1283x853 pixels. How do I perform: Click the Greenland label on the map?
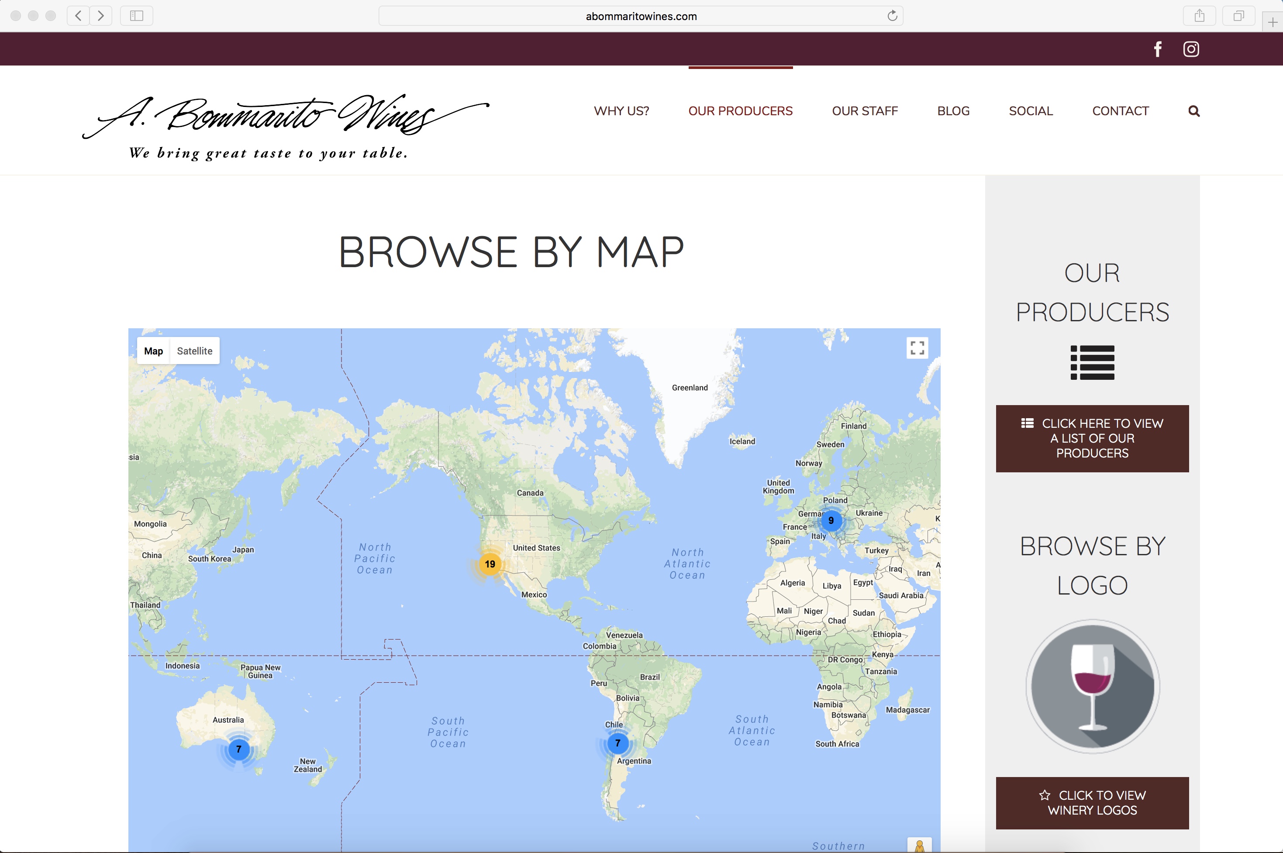690,388
